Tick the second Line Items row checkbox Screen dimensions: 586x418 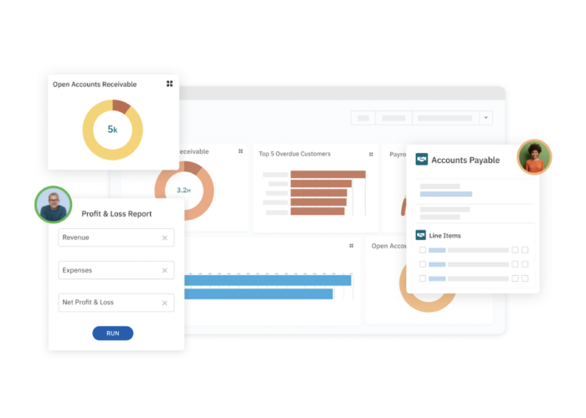pyautogui.click(x=423, y=264)
